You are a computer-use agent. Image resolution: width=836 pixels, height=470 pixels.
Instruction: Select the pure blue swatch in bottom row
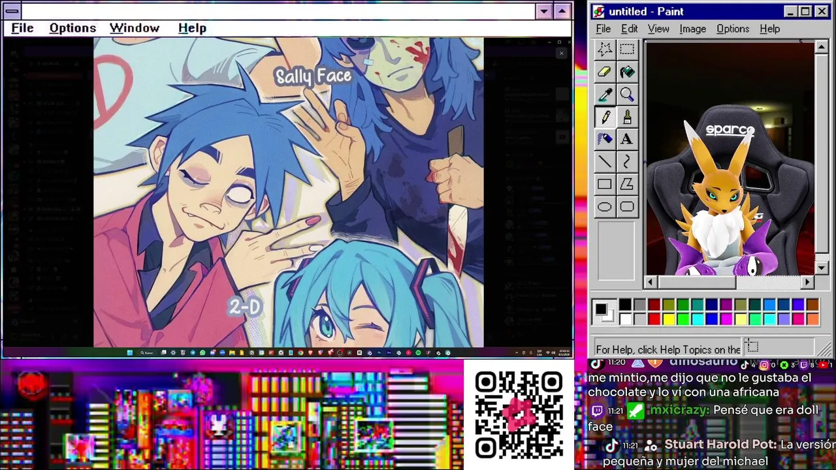pos(711,319)
